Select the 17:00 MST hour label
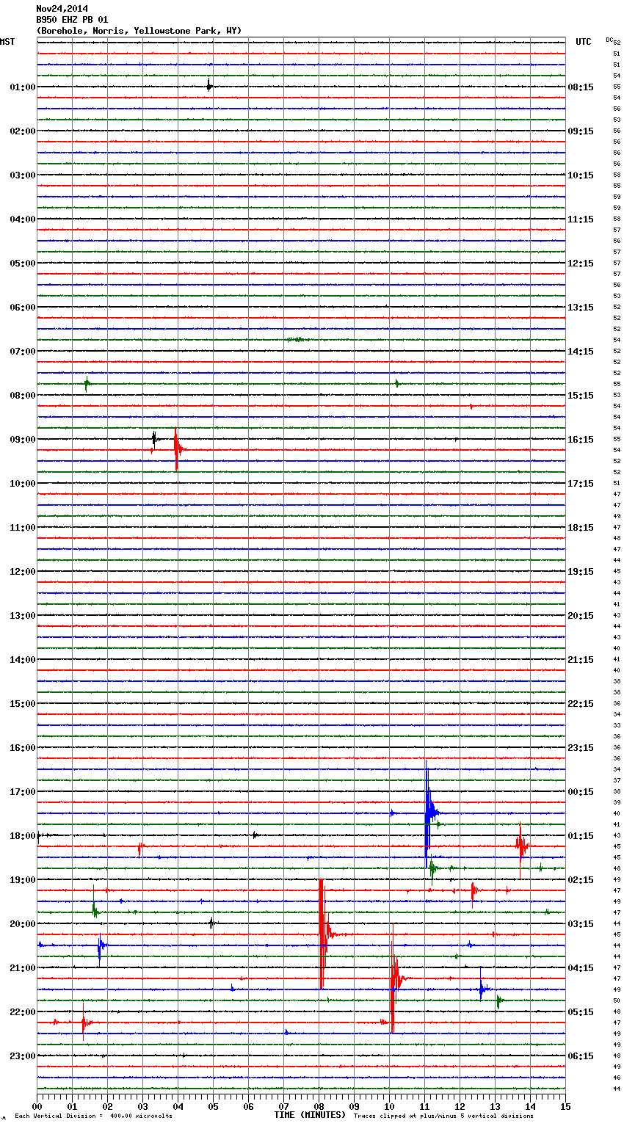 click(22, 792)
